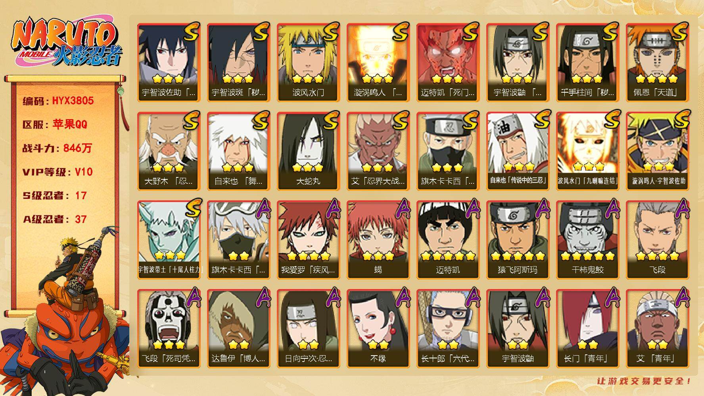Select the 艾「青年」 ninja card
This screenshot has height=396, width=704.
pos(657,328)
